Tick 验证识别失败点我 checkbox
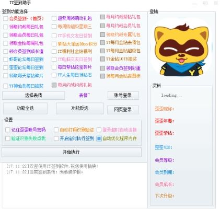Screen dimensions: 220x209 [x=7, y=138]
